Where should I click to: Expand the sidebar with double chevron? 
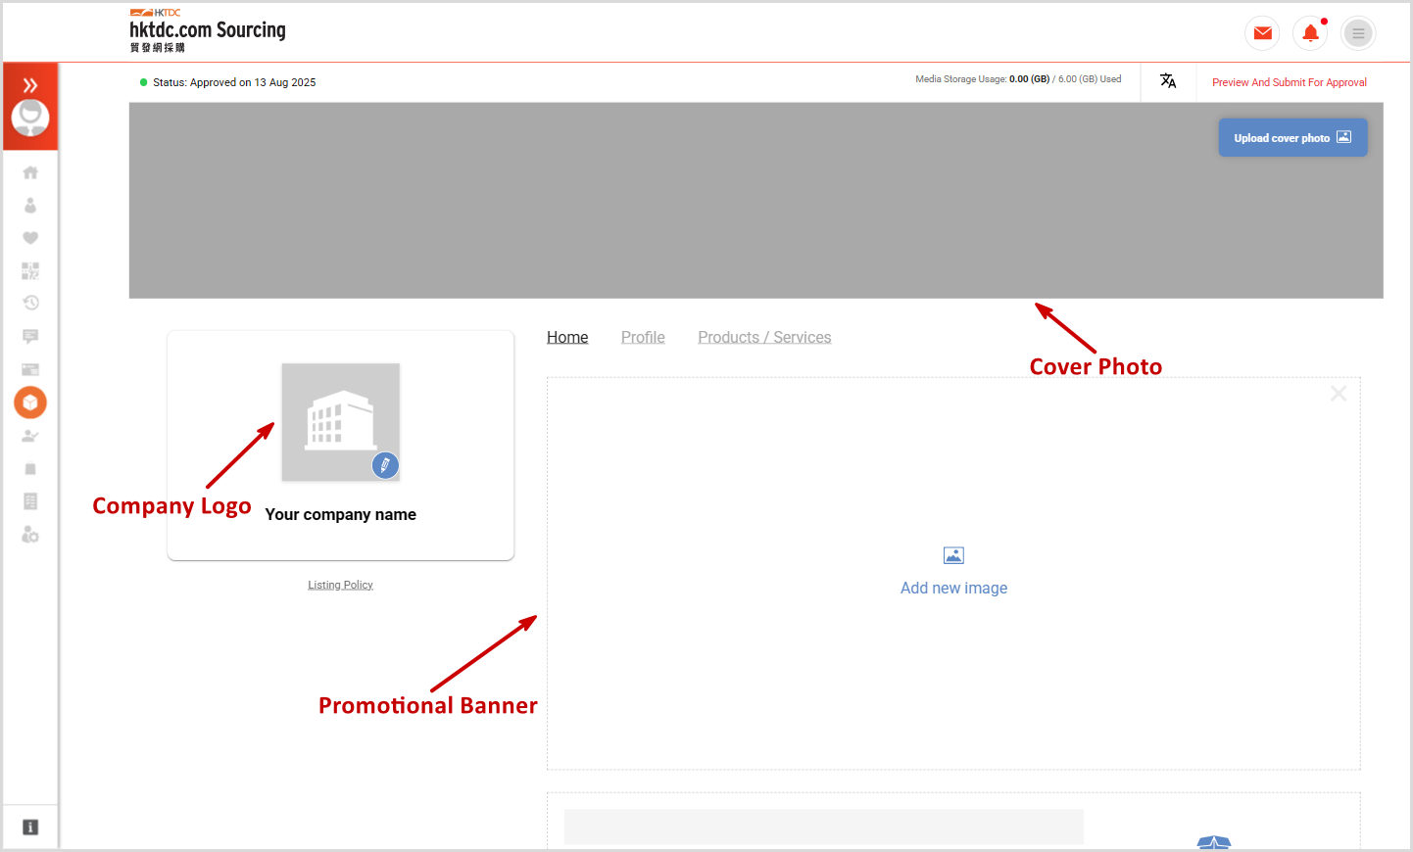click(30, 85)
